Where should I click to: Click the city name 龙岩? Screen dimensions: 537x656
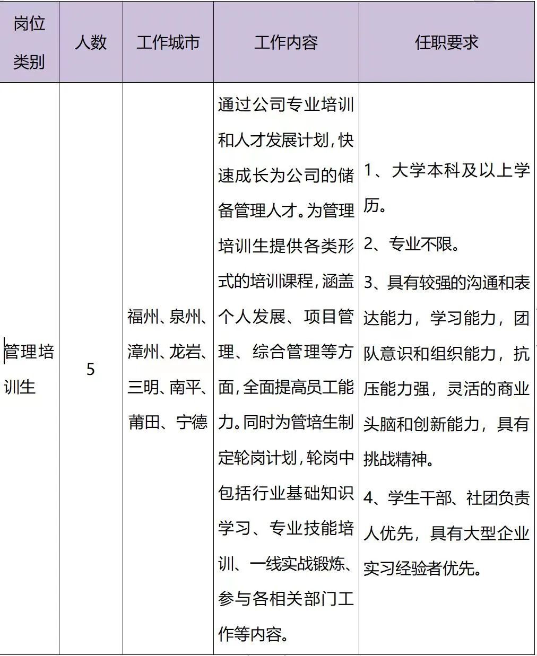[184, 352]
